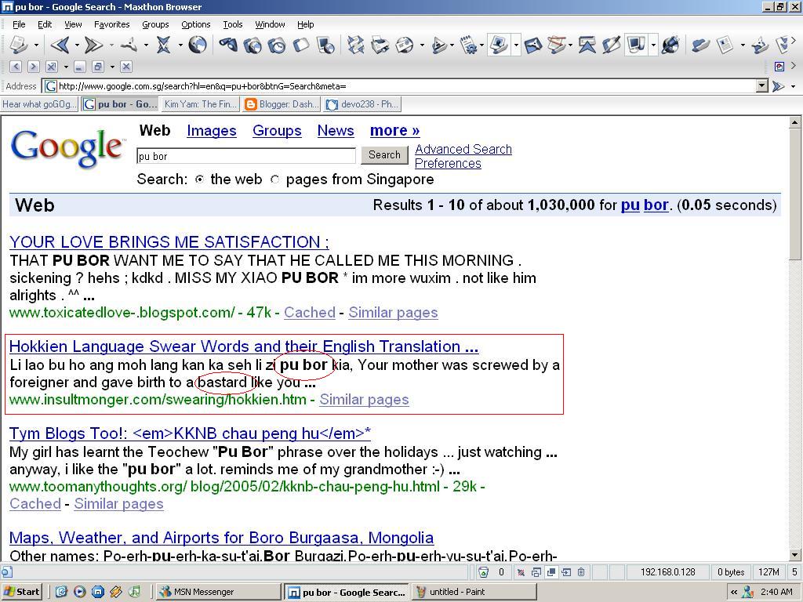Expand dropdown next to close-all tabs button

tap(66, 67)
